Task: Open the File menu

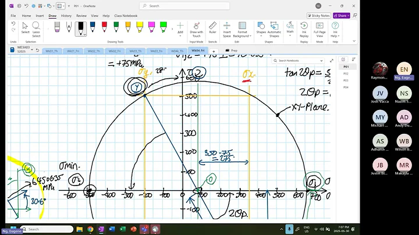Action: click(x=13, y=16)
